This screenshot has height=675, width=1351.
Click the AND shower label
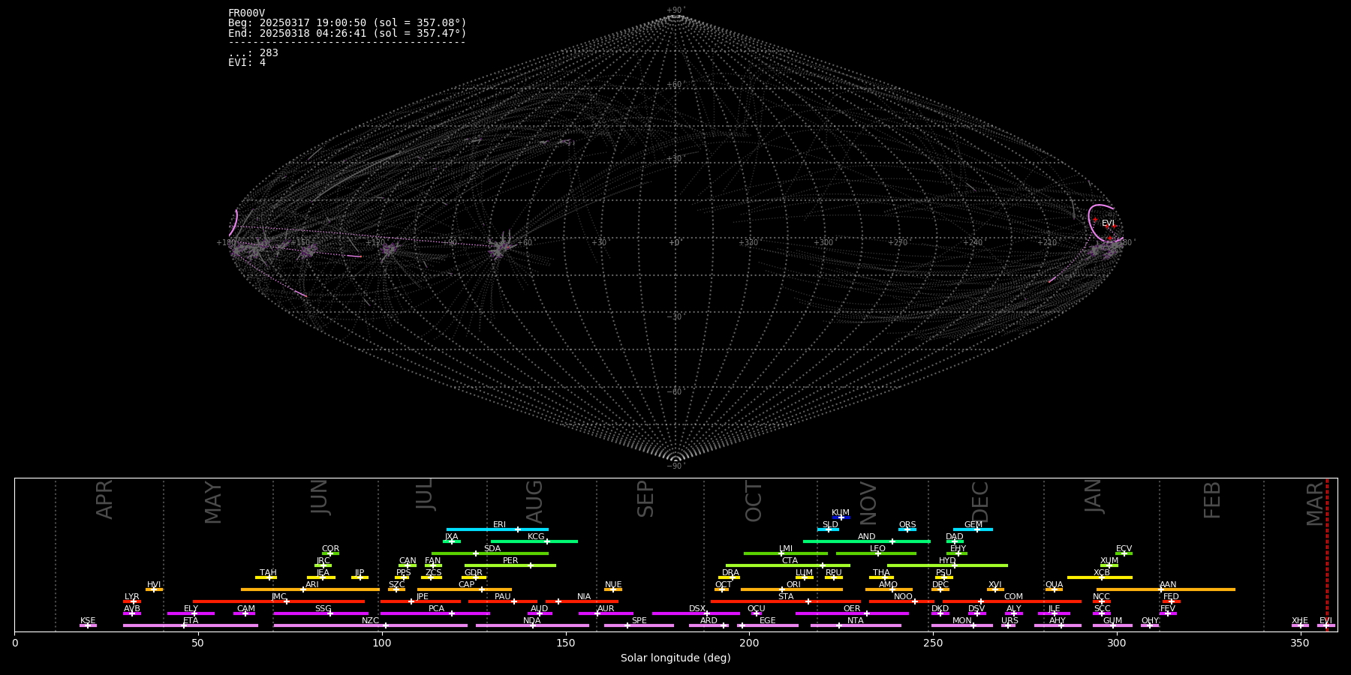pos(867,537)
